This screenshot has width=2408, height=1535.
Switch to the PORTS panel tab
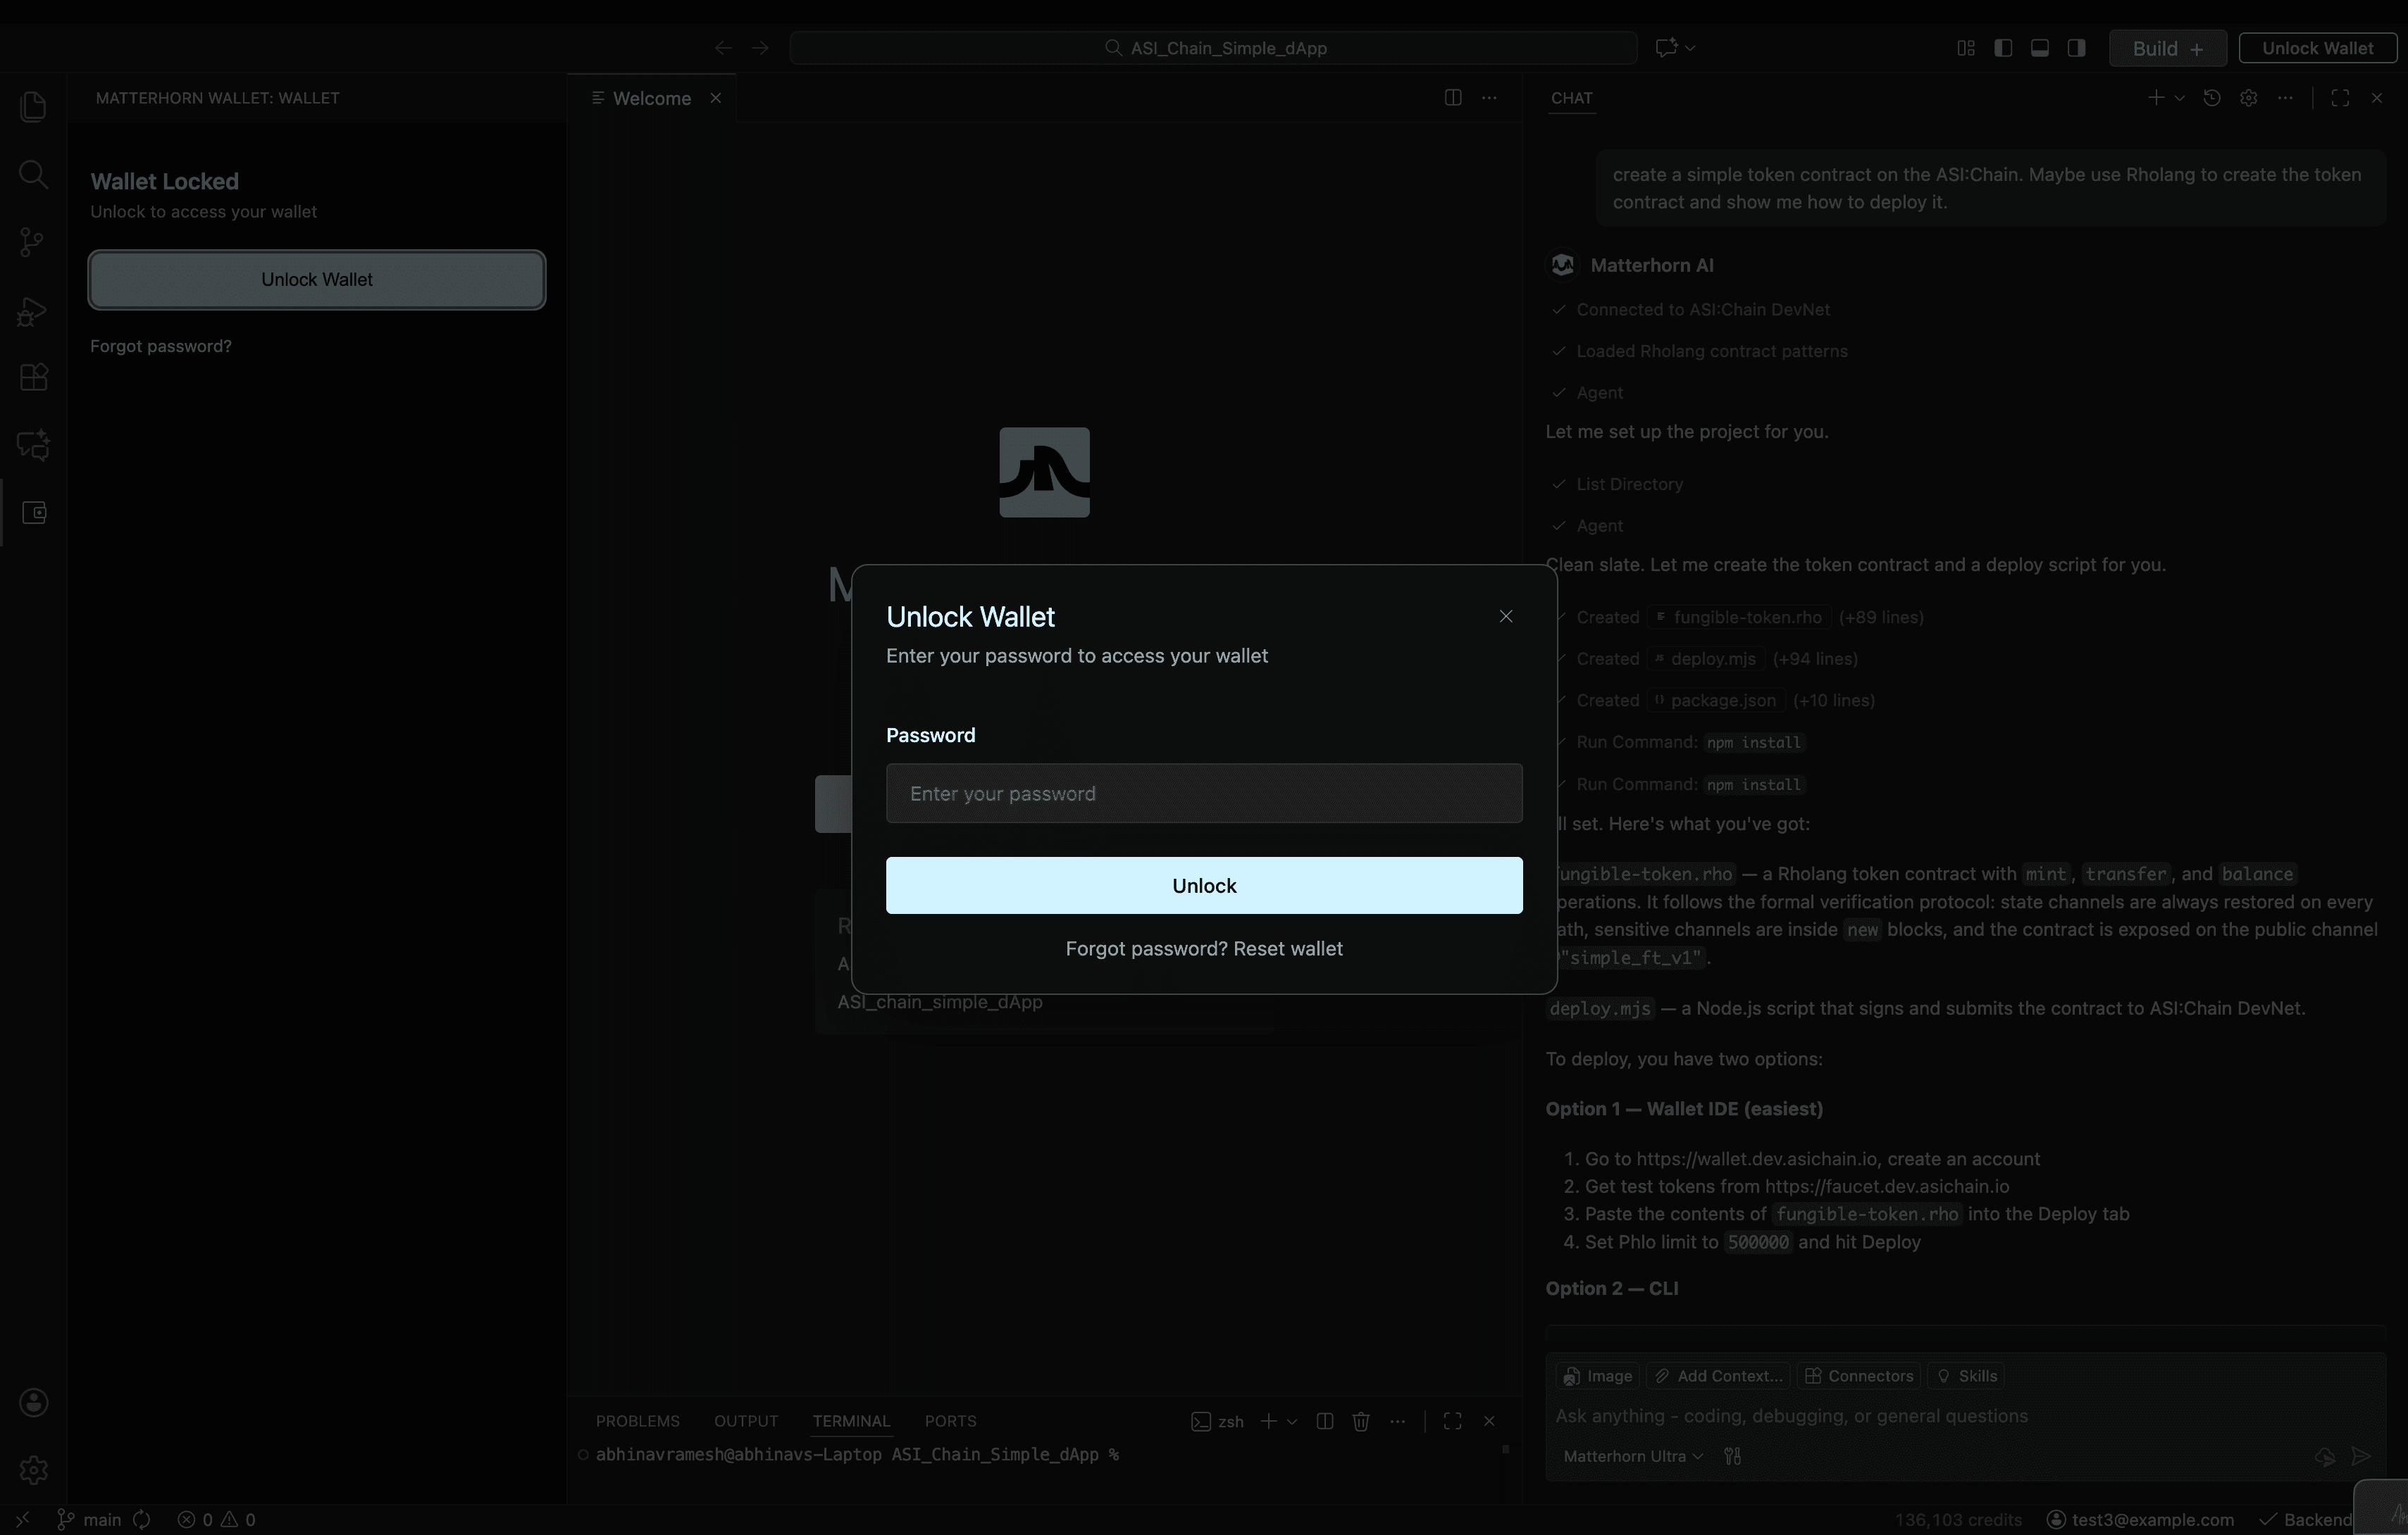point(950,1421)
